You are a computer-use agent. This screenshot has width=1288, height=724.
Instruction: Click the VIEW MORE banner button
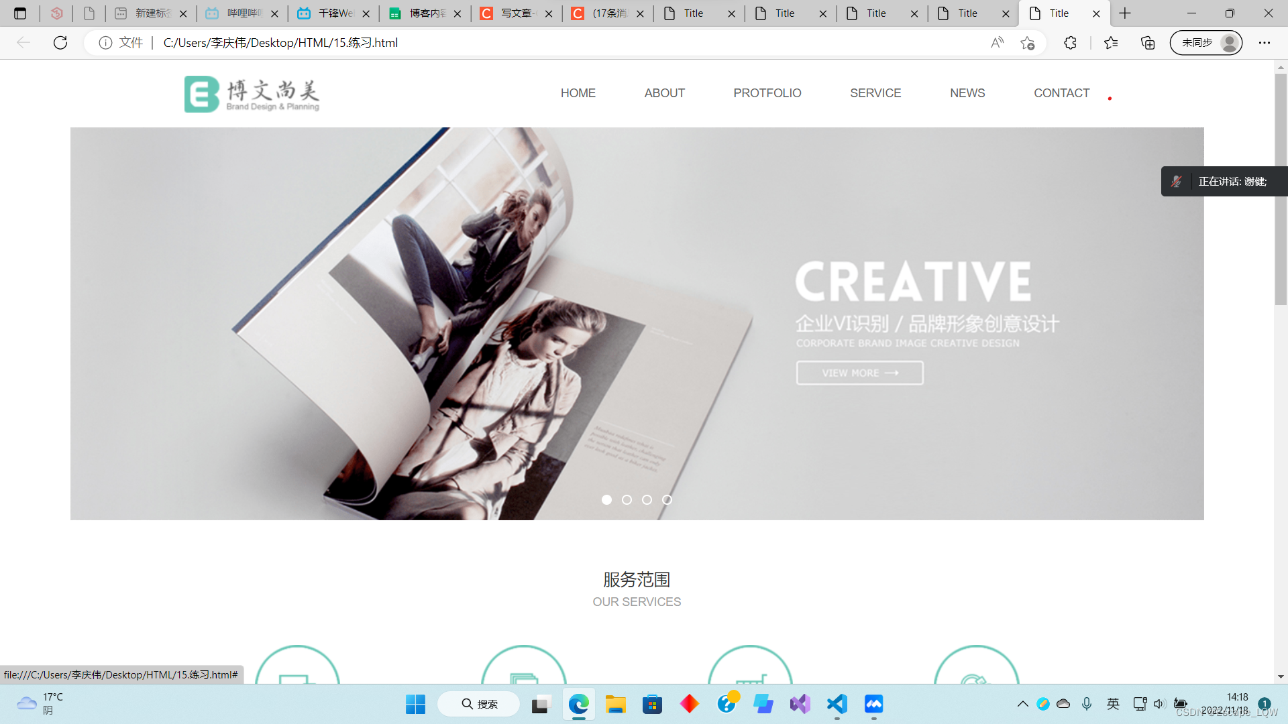point(859,373)
